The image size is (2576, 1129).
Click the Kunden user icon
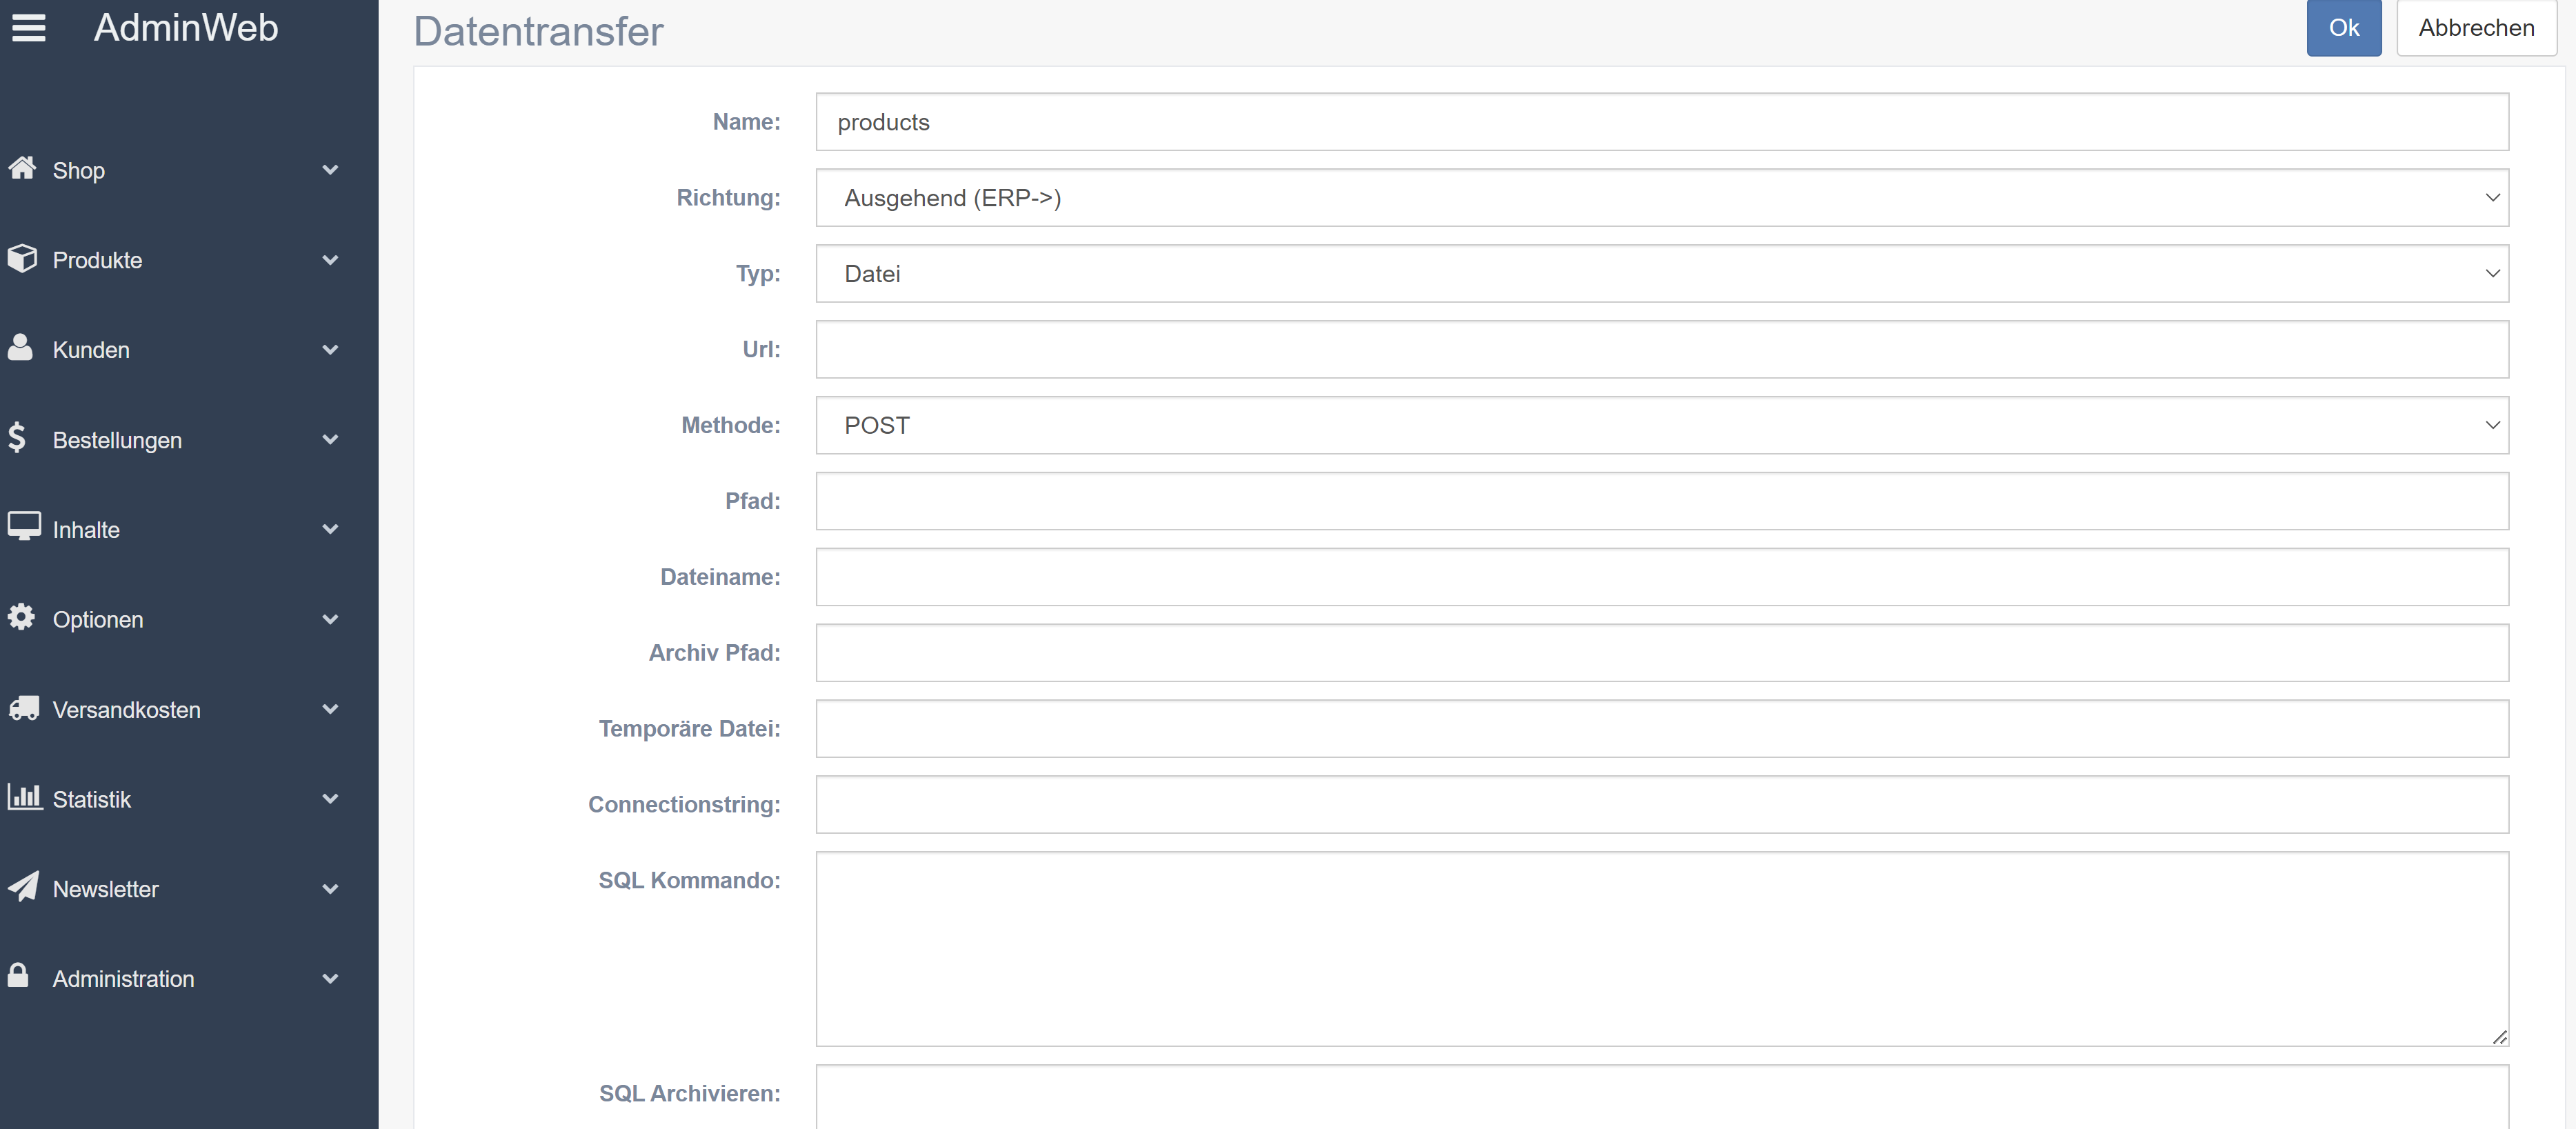click(x=20, y=347)
